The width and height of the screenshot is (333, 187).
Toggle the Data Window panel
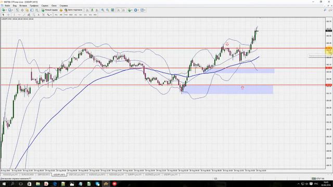click(22, 10)
